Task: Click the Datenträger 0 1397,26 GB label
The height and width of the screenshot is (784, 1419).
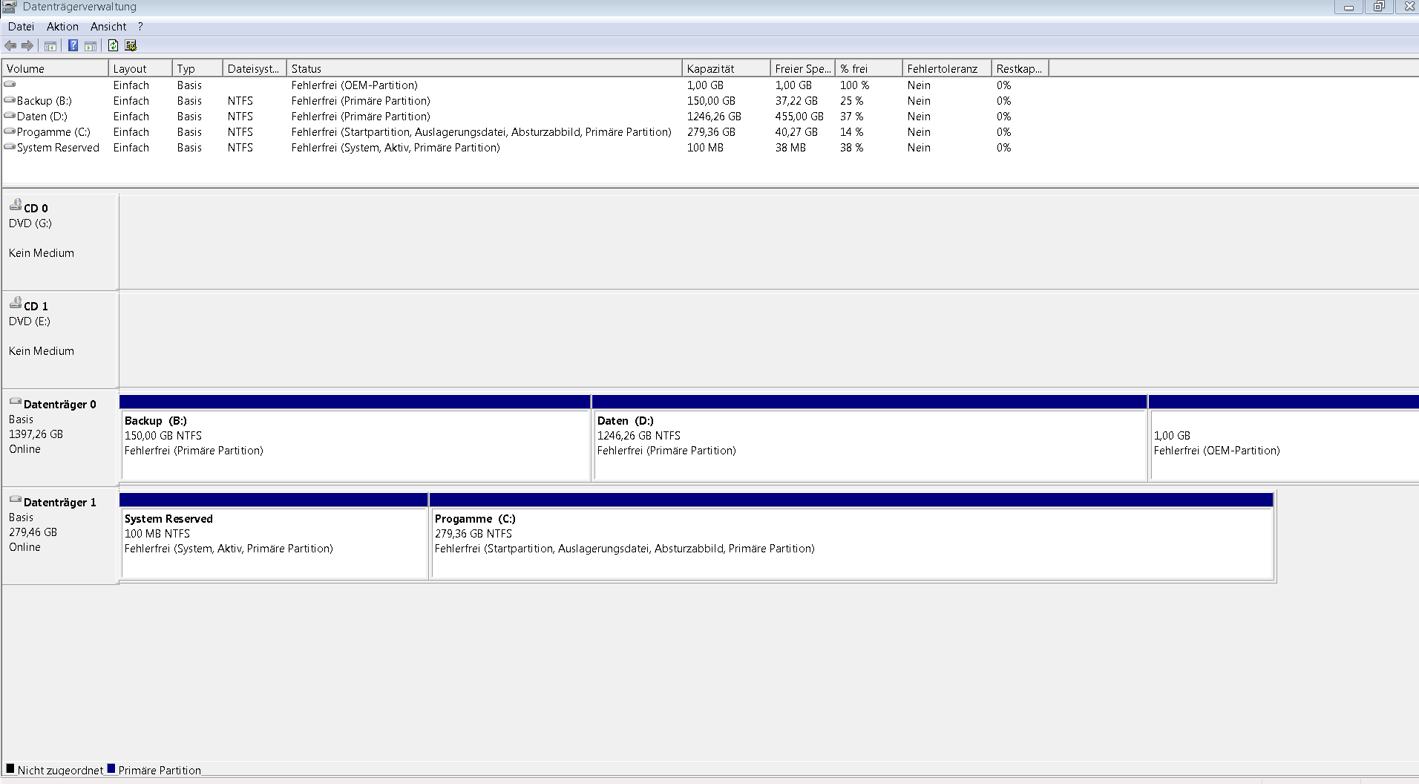Action: (36, 434)
